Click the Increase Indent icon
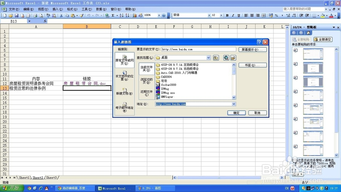The image size is (341, 192). (307, 15)
